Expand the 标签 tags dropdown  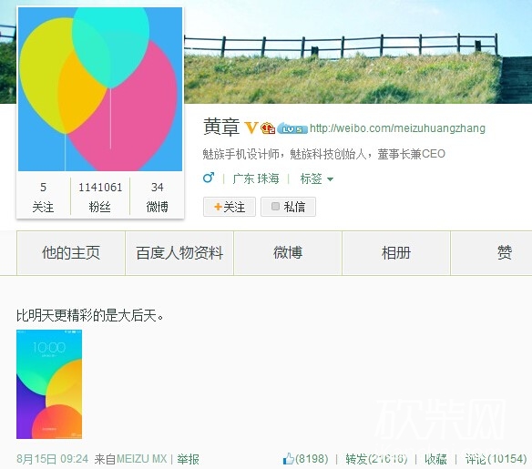pos(316,178)
